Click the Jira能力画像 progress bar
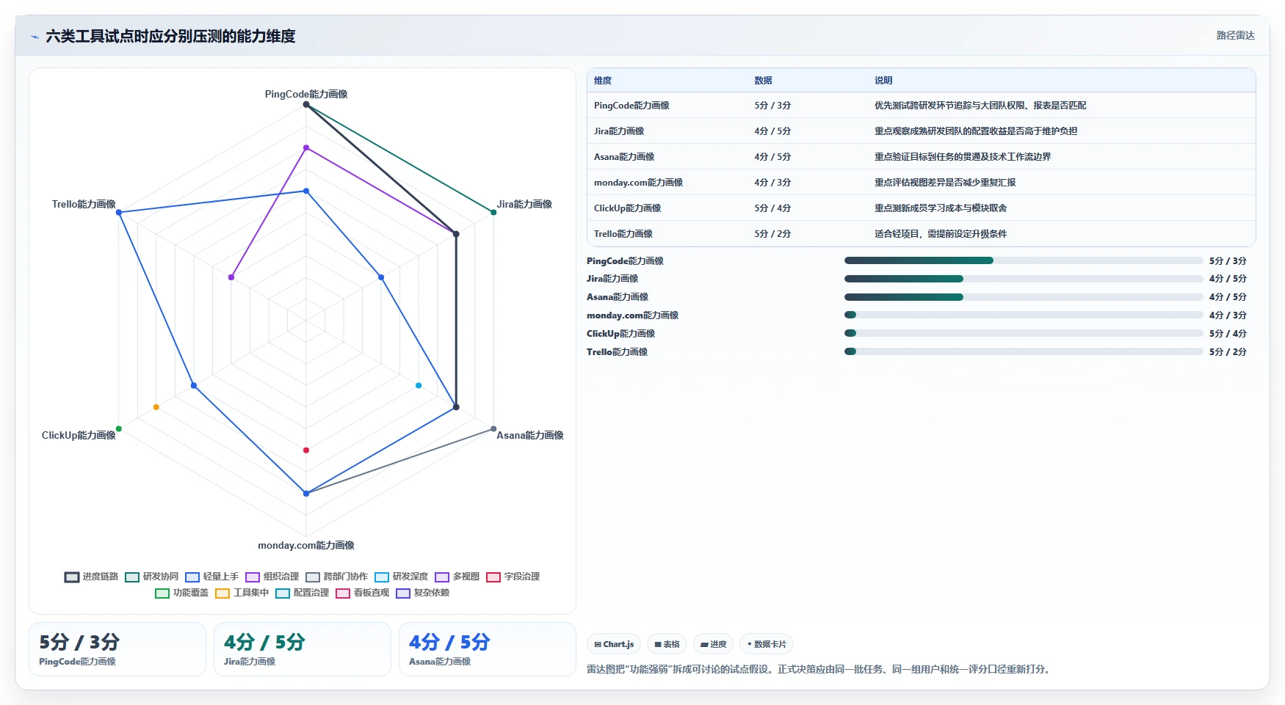The image size is (1285, 705). coord(1024,279)
